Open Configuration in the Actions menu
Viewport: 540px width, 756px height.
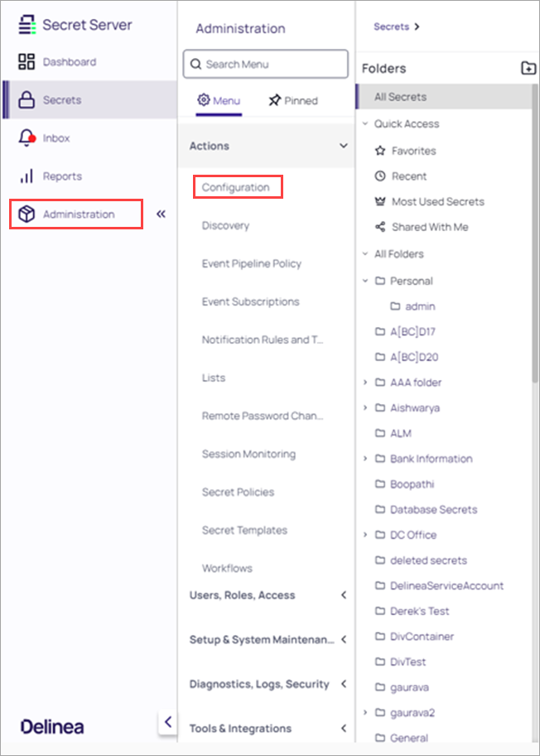pyautogui.click(x=236, y=187)
